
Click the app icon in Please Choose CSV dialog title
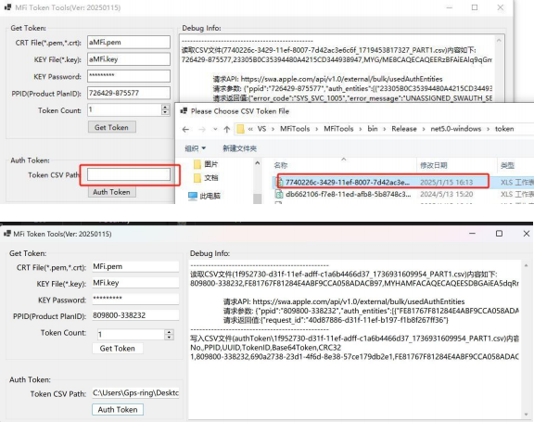tap(184, 111)
